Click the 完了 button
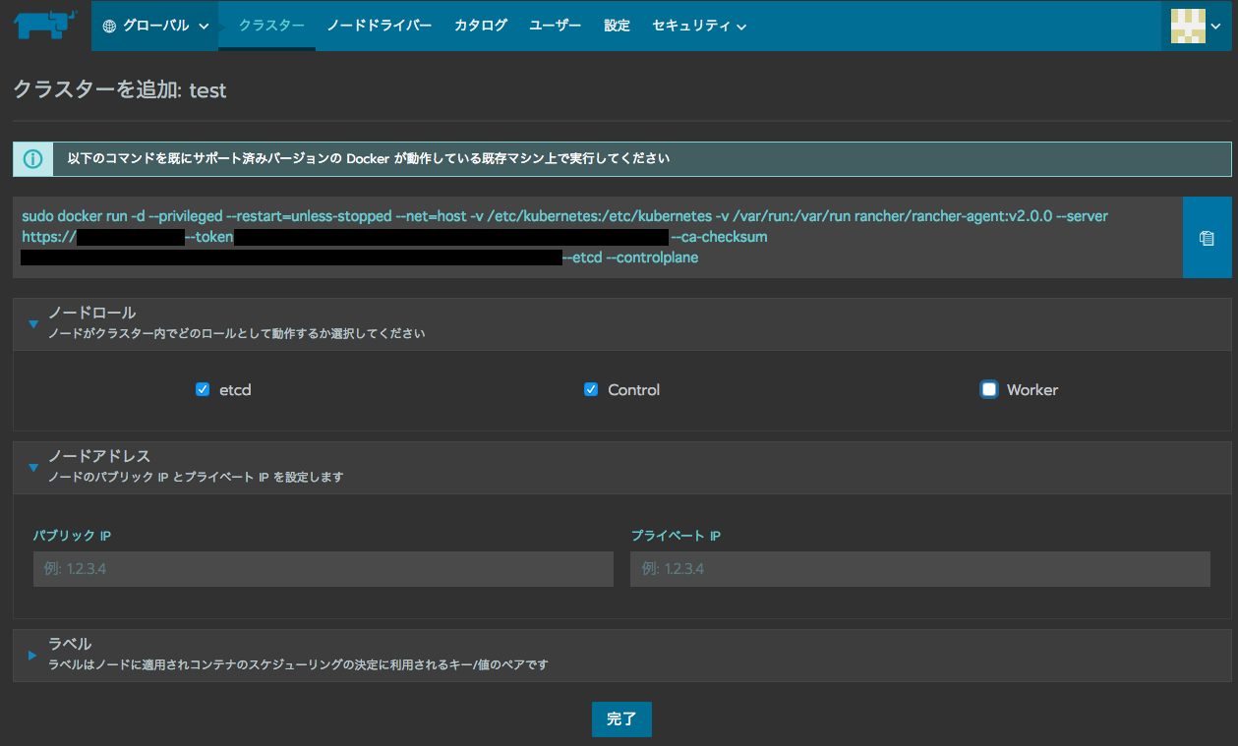 [621, 719]
